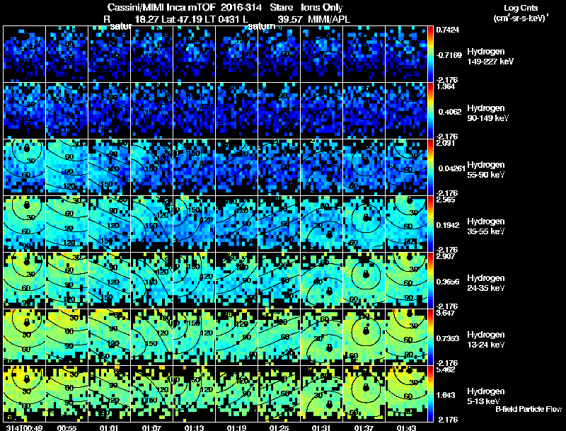Click the Hydrogen 55-90 keV panel at 01:01
This screenshot has width=566, height=431.
109,168
